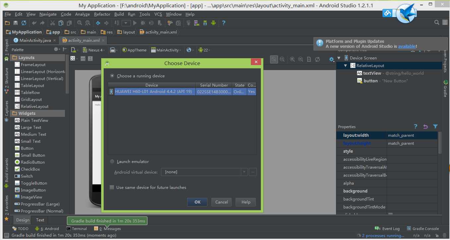Open Event Log in status bar
This screenshot has width=450, height=240.
pos(387,228)
